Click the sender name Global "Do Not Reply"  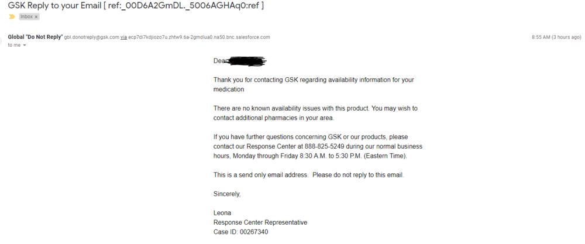point(35,37)
